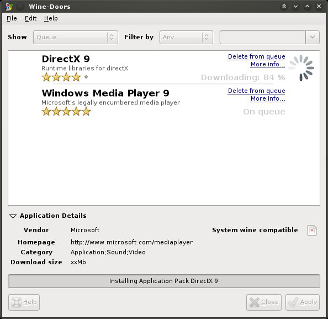Open More info for Windows Media Player 9
The width and height of the screenshot is (328, 319).
(268, 98)
